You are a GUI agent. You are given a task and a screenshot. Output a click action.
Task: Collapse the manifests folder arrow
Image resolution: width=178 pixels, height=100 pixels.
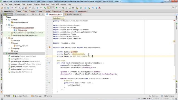pyautogui.click(x=7, y=20)
